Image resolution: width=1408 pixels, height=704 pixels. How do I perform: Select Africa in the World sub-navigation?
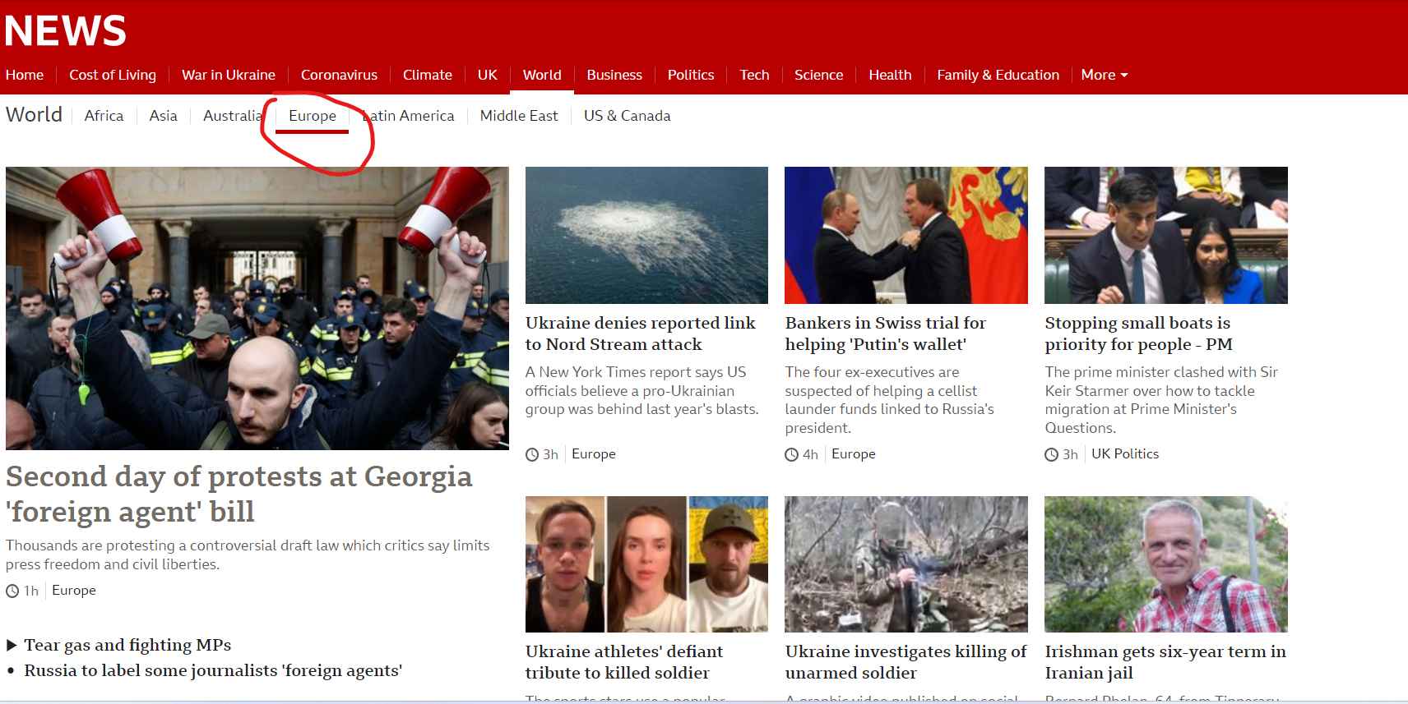104,116
